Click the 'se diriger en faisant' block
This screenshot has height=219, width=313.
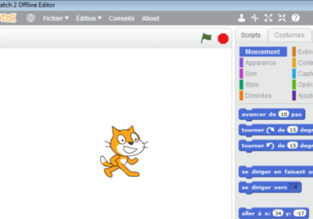click(276, 172)
